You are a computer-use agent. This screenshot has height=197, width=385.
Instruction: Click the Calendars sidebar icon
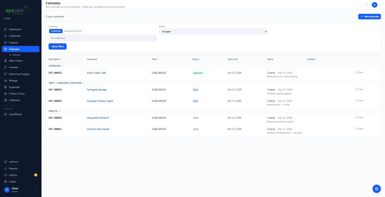6,100
